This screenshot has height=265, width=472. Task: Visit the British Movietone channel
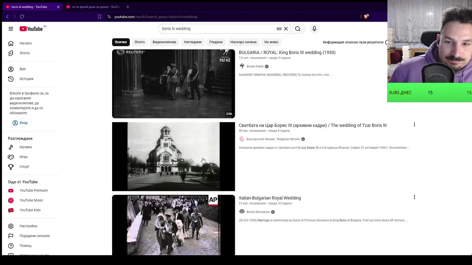point(258,212)
